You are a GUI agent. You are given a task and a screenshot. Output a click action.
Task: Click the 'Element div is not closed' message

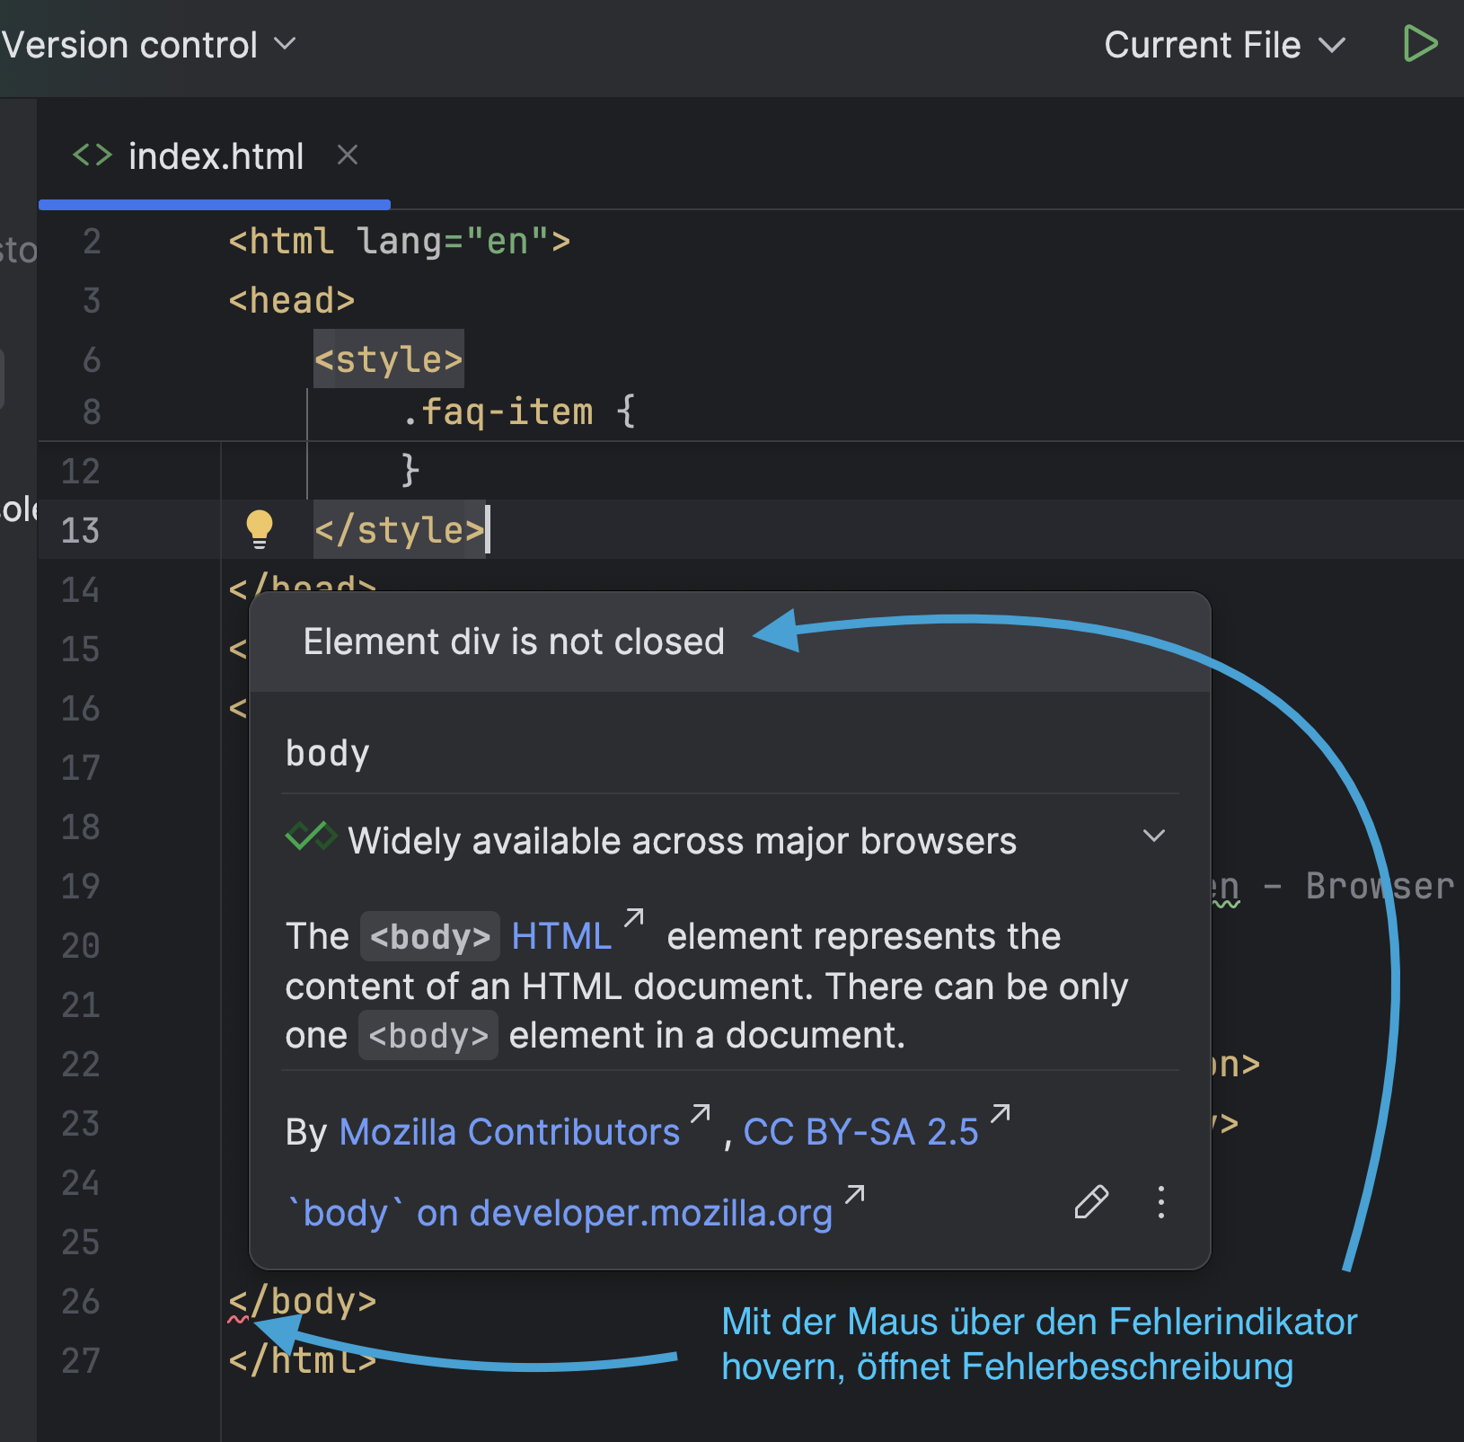click(x=513, y=641)
